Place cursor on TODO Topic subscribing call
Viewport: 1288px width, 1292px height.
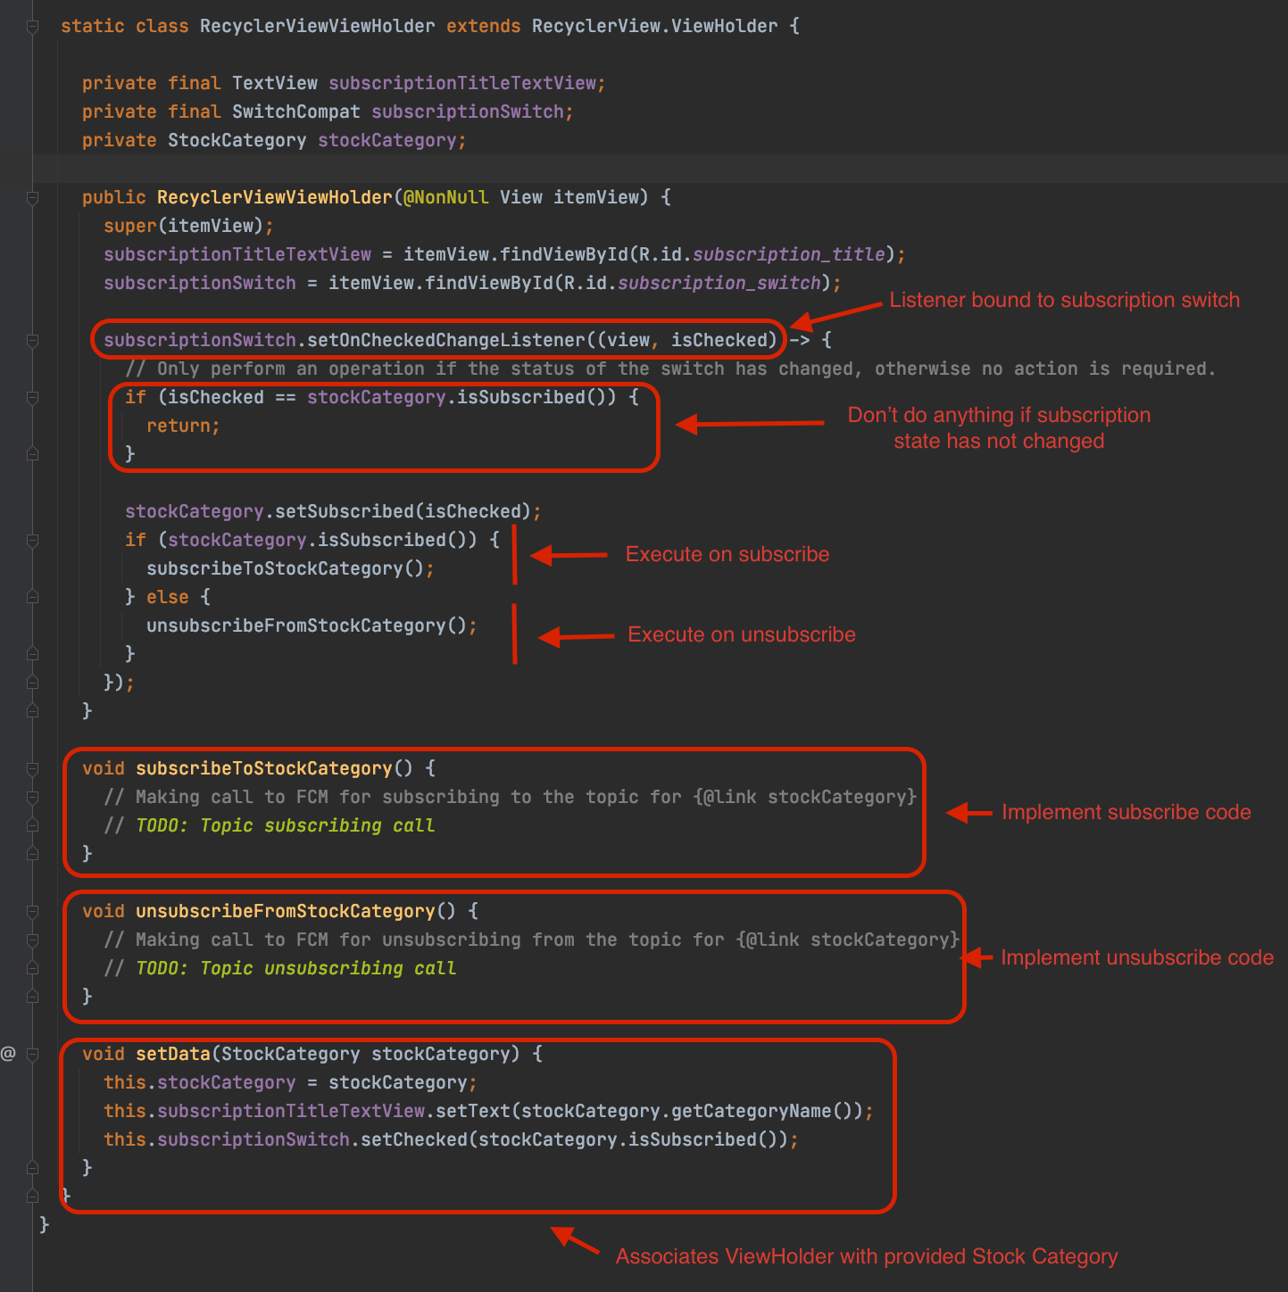pos(285,825)
